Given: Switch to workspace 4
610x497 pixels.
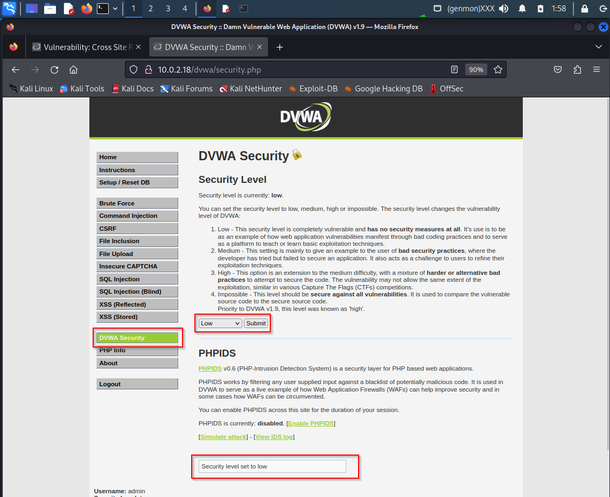Looking at the screenshot, I should 185,9.
